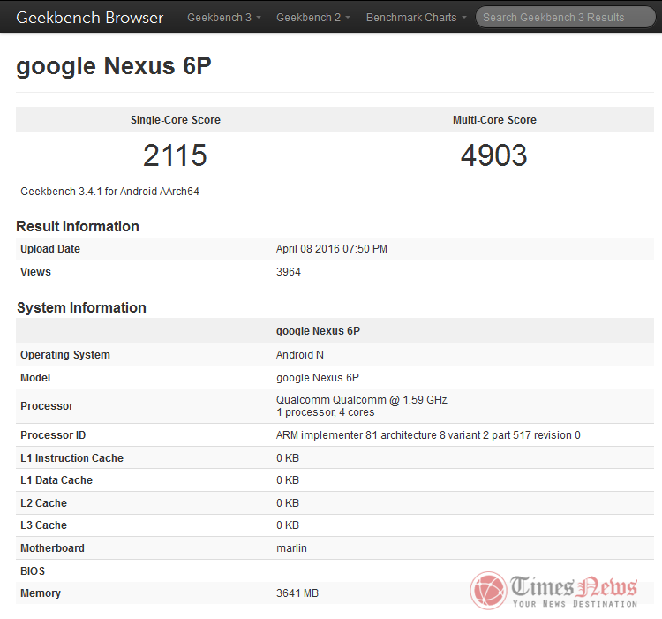Select the single-core score value 2115
Image resolution: width=662 pixels, height=619 pixels.
coord(175,156)
